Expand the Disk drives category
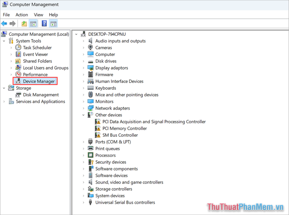The width and height of the screenshot is (289, 215). click(x=83, y=61)
